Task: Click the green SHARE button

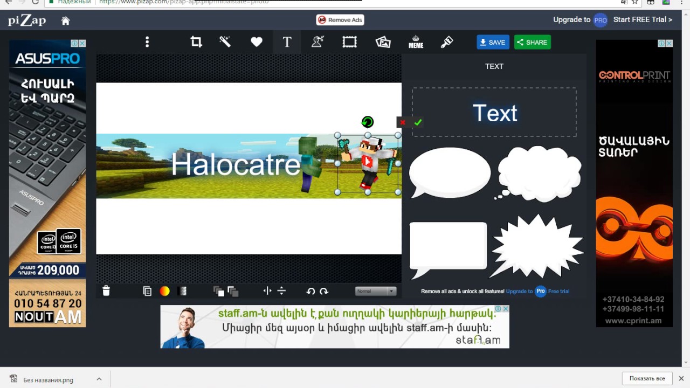Action: [x=532, y=42]
